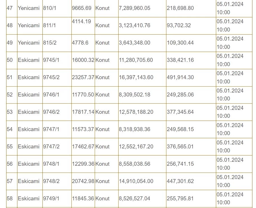256x208 pixels.
Task: Click area value 9665.69
Action: tap(82, 8)
